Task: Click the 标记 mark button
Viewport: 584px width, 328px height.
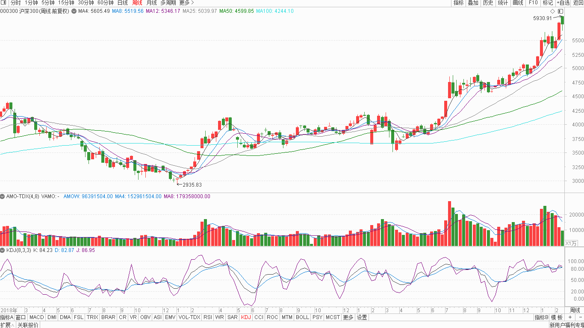Action: tap(548, 3)
